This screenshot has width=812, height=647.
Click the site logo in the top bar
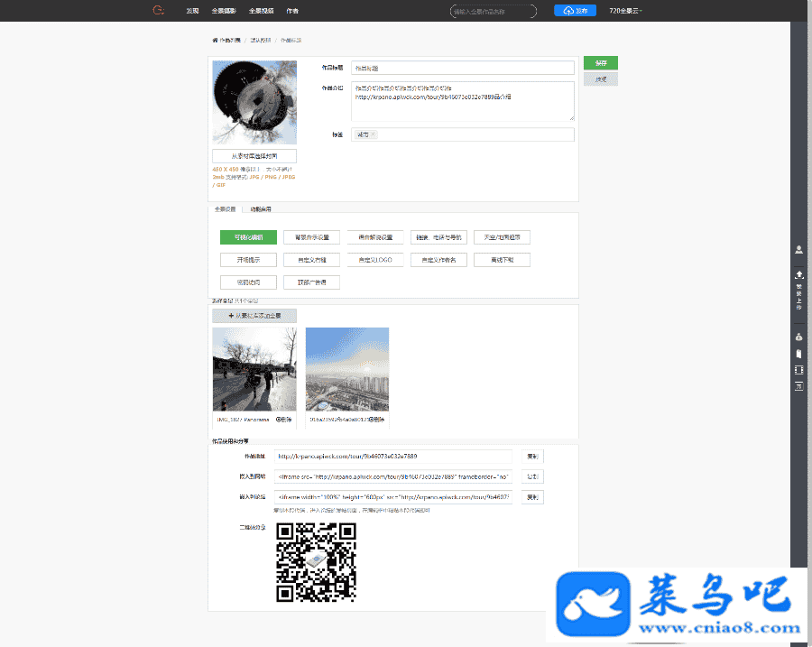click(x=159, y=11)
